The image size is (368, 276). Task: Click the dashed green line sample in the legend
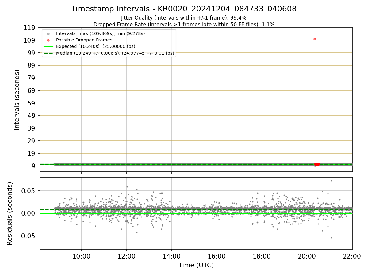click(48, 53)
